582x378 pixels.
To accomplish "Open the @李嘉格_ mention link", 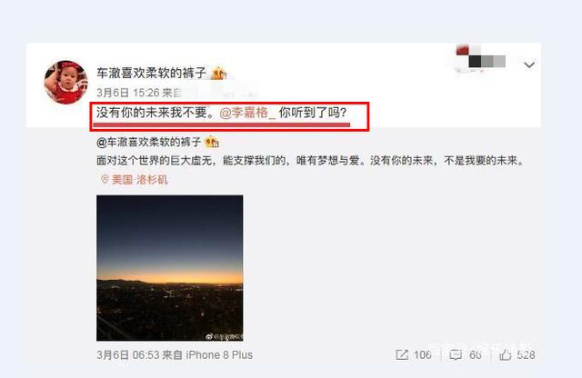I will [247, 113].
